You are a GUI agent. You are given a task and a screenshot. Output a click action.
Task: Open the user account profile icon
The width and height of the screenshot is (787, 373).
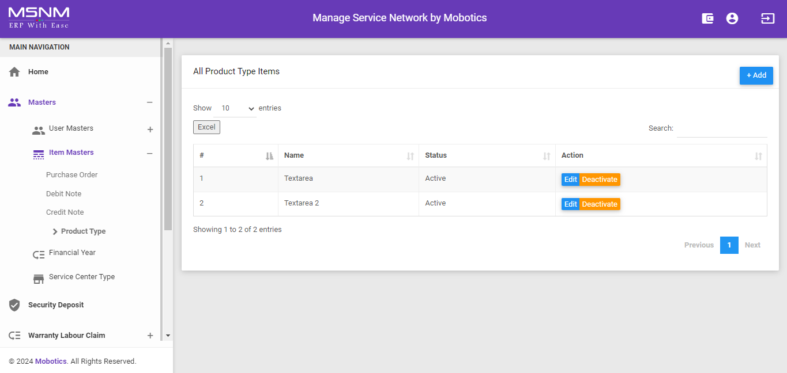tap(732, 18)
